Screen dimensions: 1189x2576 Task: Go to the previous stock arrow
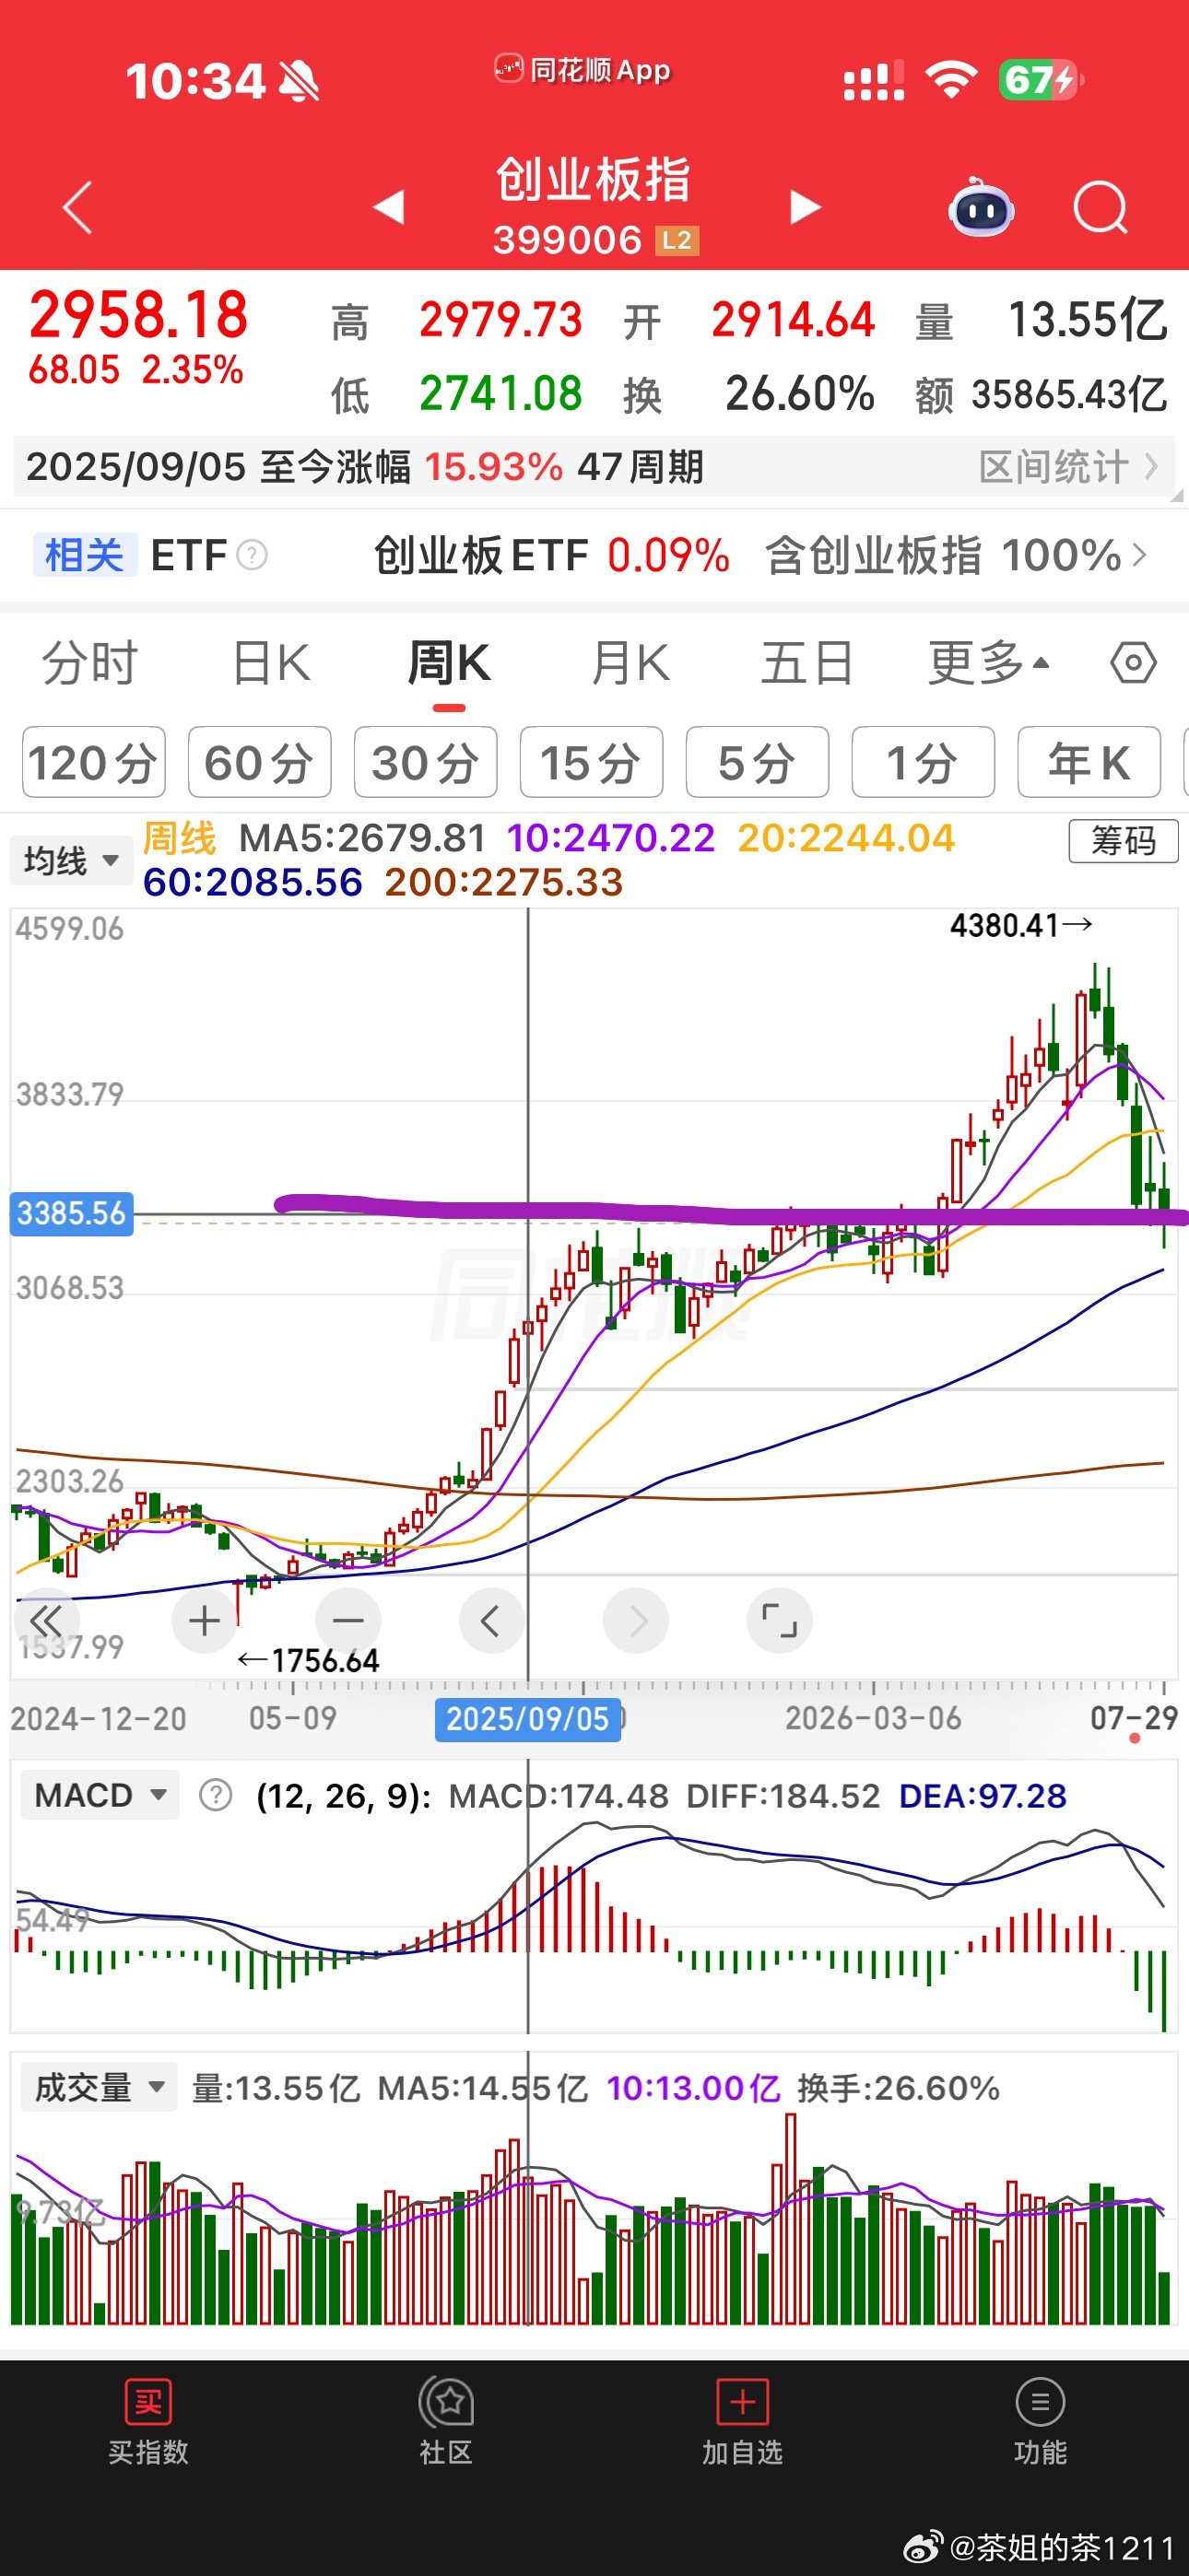[388, 207]
